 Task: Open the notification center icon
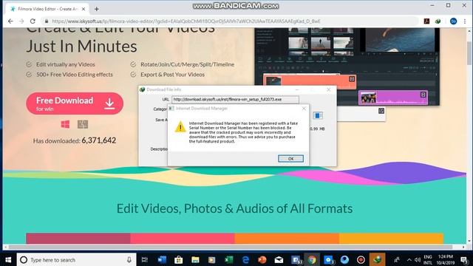click(465, 259)
